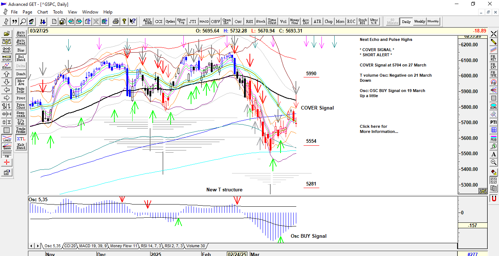
Task: Select the GANN lines drawing tool
Action: click(x=7, y=146)
